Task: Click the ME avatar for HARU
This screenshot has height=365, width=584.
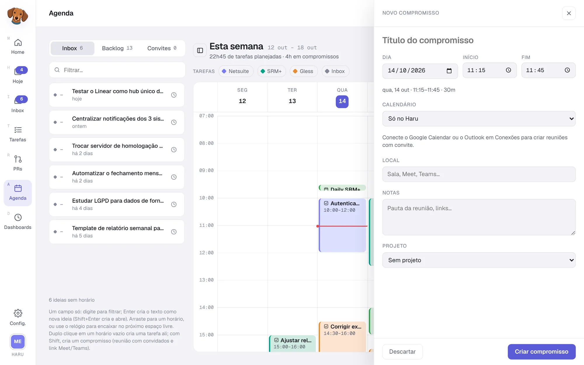Action: pos(18,341)
